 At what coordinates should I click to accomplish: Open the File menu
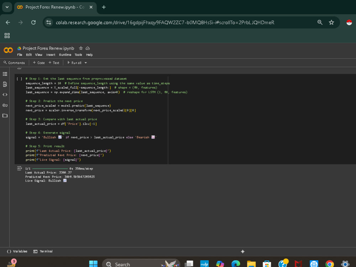(x=20, y=55)
